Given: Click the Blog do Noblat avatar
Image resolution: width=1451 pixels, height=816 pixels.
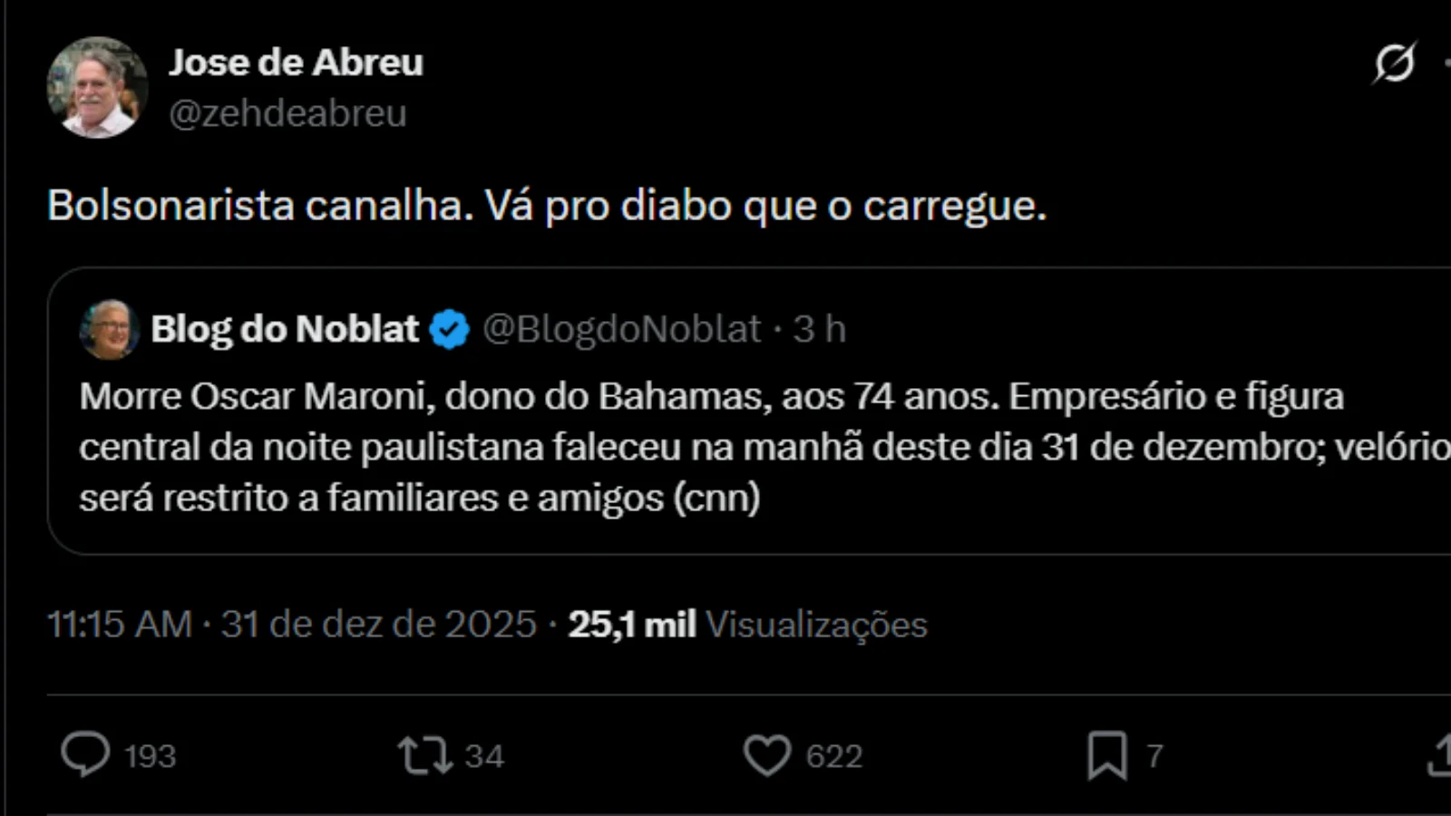Looking at the screenshot, I should point(109,329).
